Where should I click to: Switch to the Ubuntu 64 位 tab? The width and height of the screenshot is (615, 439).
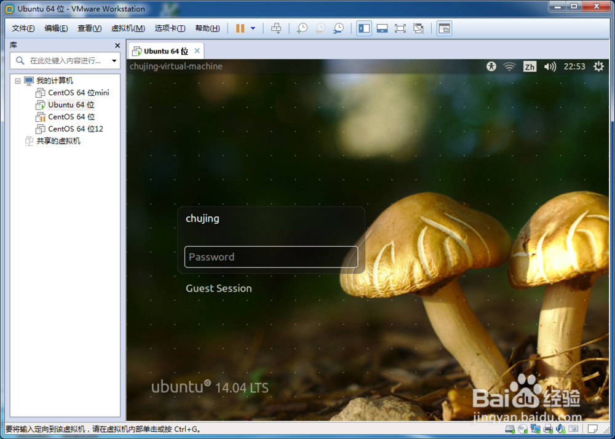(166, 51)
